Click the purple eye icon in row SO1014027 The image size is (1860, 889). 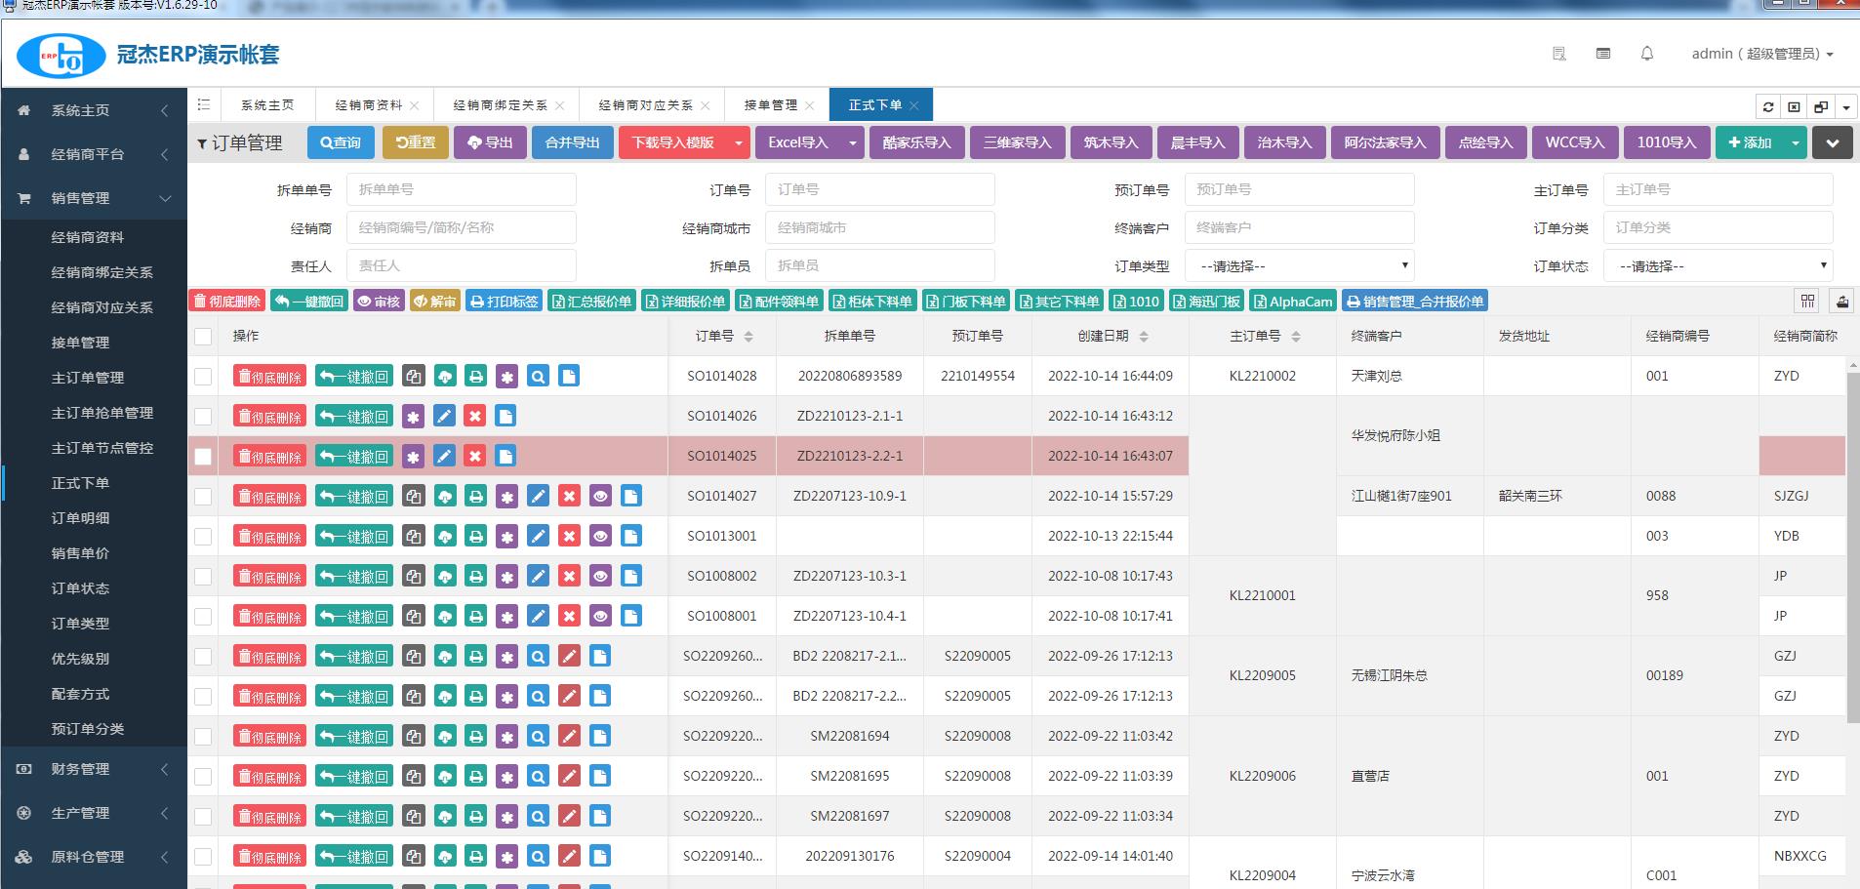pyautogui.click(x=600, y=496)
